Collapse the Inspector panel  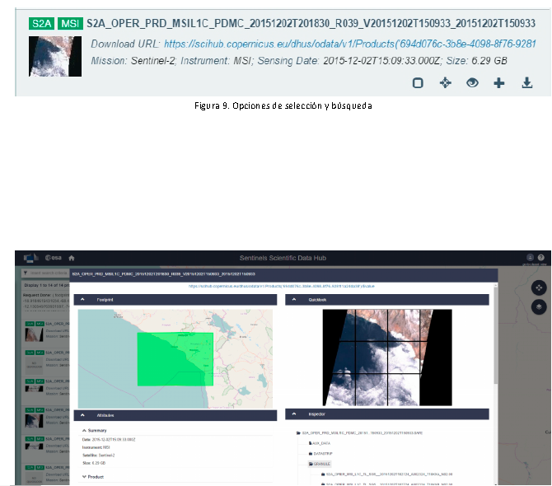pos(294,414)
